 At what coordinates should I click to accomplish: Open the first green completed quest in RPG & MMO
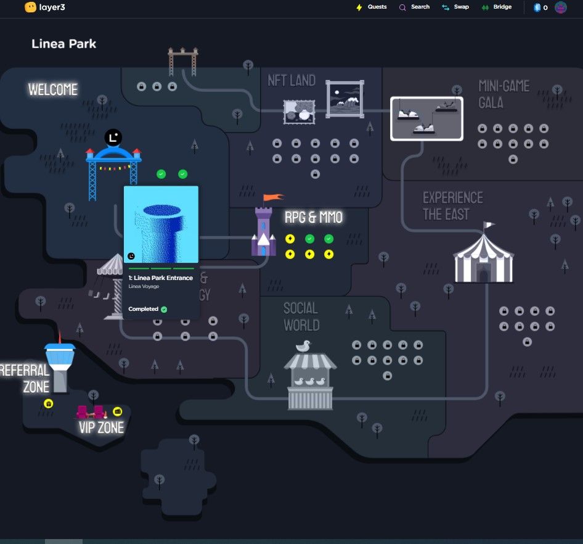pyautogui.click(x=309, y=239)
